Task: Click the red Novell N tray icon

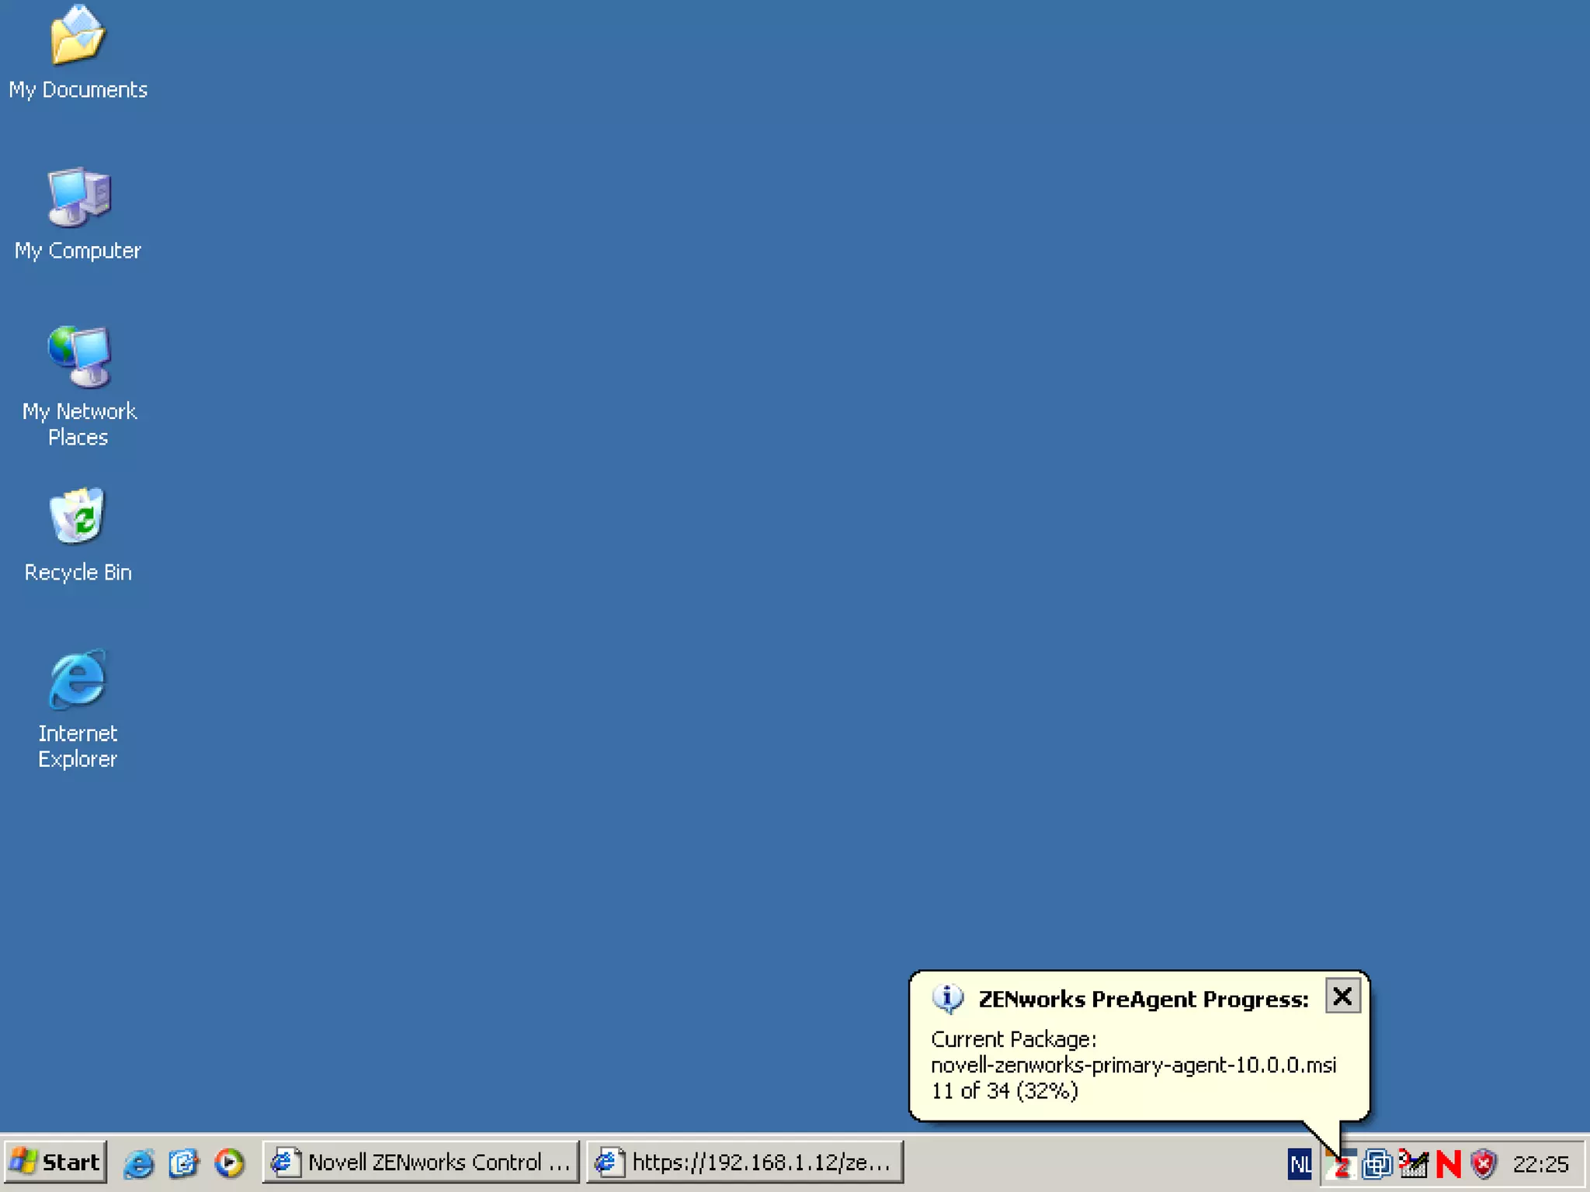Action: [1448, 1164]
